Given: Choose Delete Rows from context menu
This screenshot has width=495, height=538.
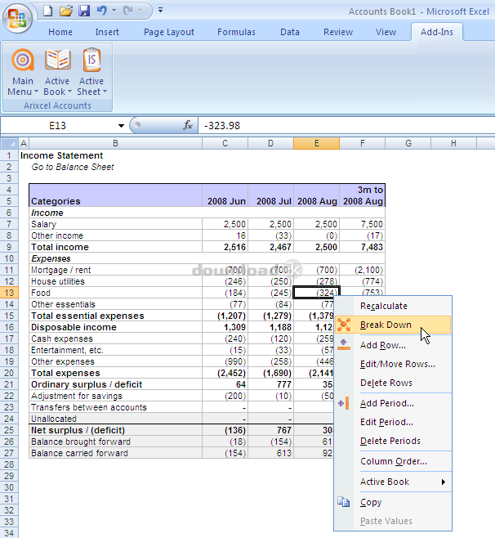Looking at the screenshot, I should pyautogui.click(x=393, y=383).
